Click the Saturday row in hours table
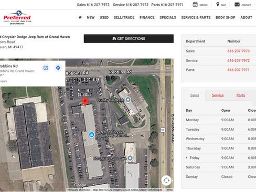Screen dimensions: 256x192 click(220, 167)
